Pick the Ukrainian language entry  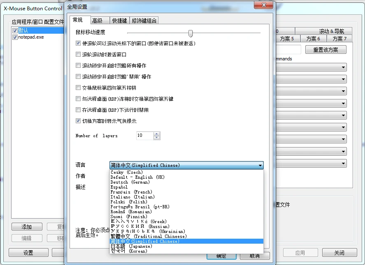(186, 231)
